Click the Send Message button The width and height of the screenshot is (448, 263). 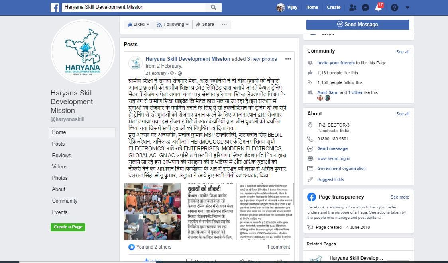(x=358, y=25)
